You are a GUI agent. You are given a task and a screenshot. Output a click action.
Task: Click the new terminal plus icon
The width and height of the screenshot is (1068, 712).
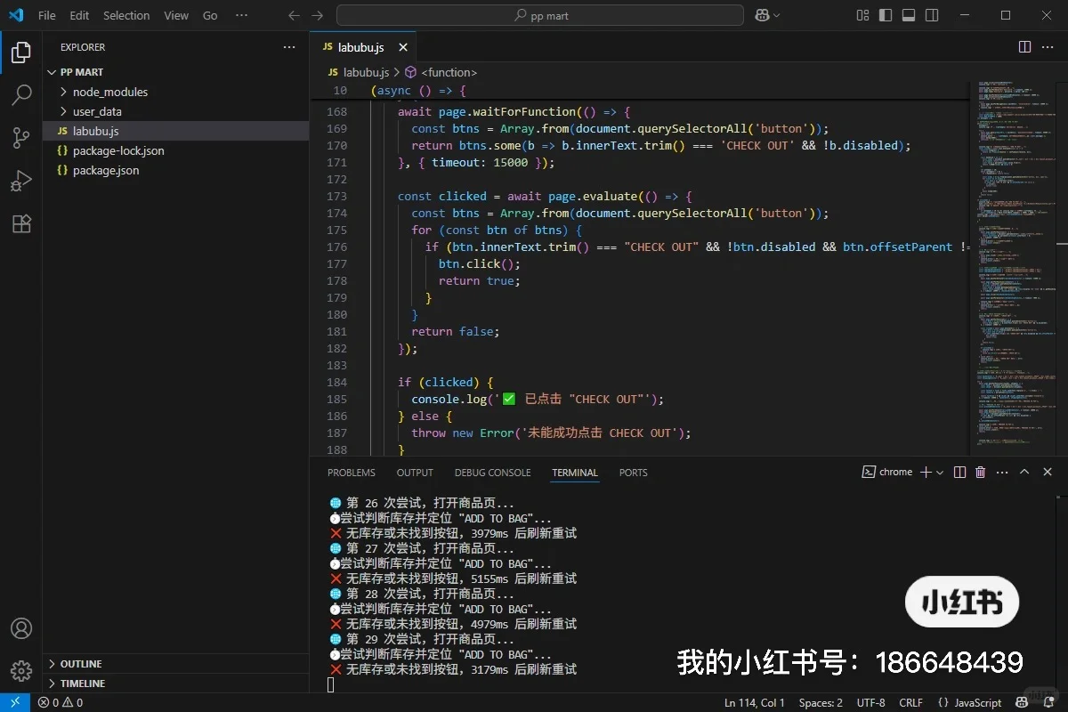point(926,473)
